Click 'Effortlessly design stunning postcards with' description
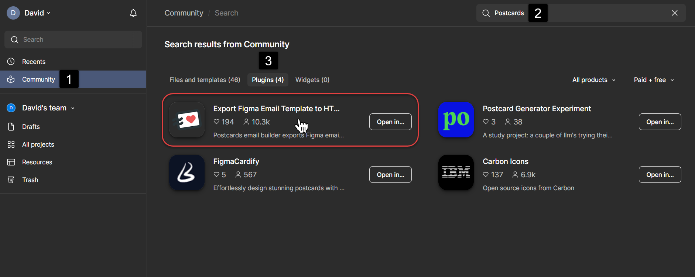This screenshot has width=695, height=277. [279, 188]
